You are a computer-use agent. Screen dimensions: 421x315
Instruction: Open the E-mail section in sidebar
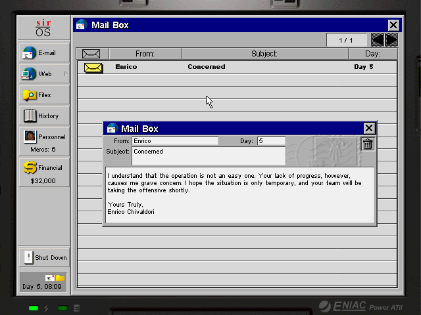coord(44,52)
